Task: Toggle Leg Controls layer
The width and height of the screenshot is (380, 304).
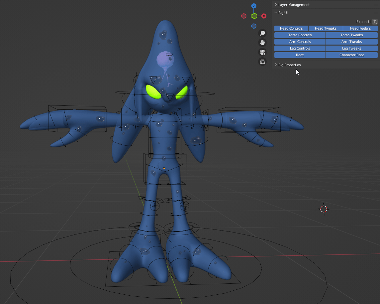Action: (300, 48)
